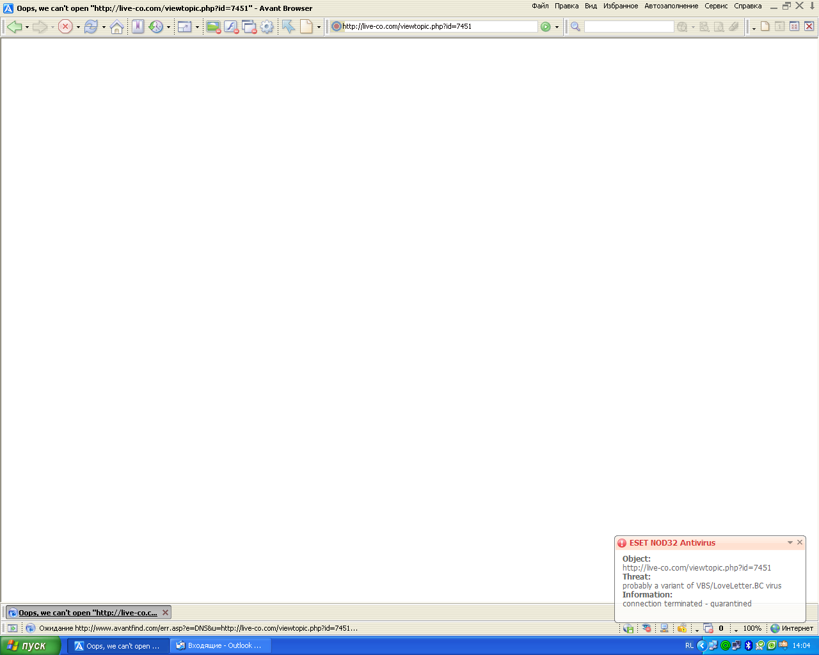This screenshot has height=655, width=819.
Task: Expand the Back button history dropdown
Action: [x=27, y=28]
